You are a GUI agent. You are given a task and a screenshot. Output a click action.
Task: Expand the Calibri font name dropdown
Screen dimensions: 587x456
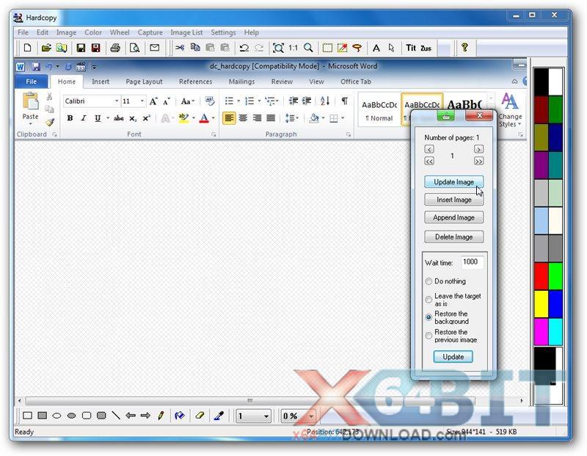pos(117,101)
